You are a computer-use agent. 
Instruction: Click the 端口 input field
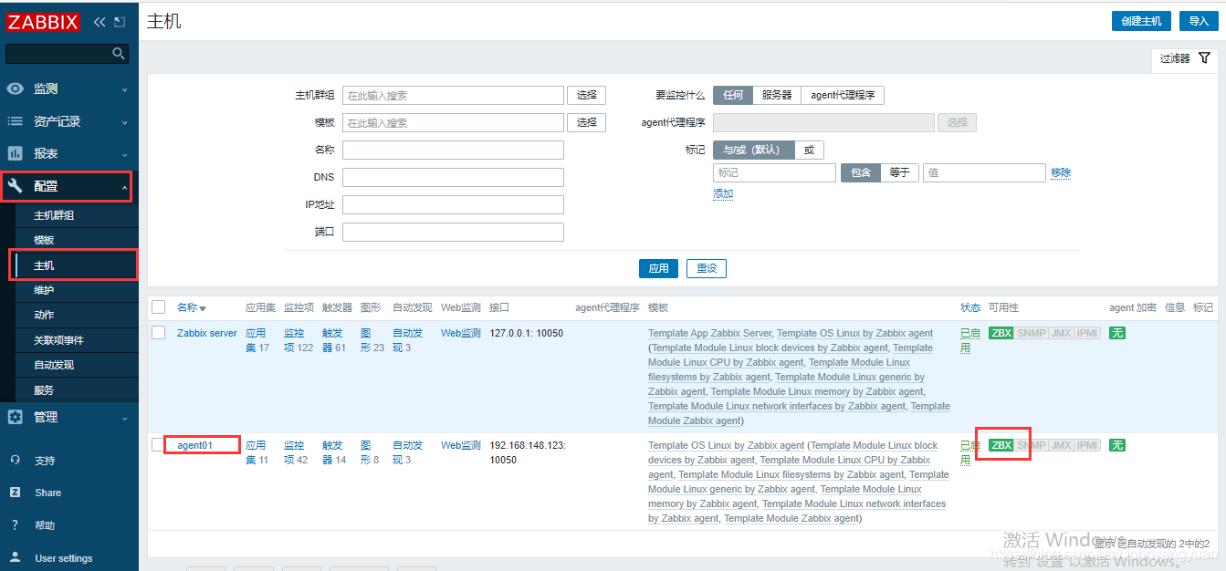(x=453, y=232)
